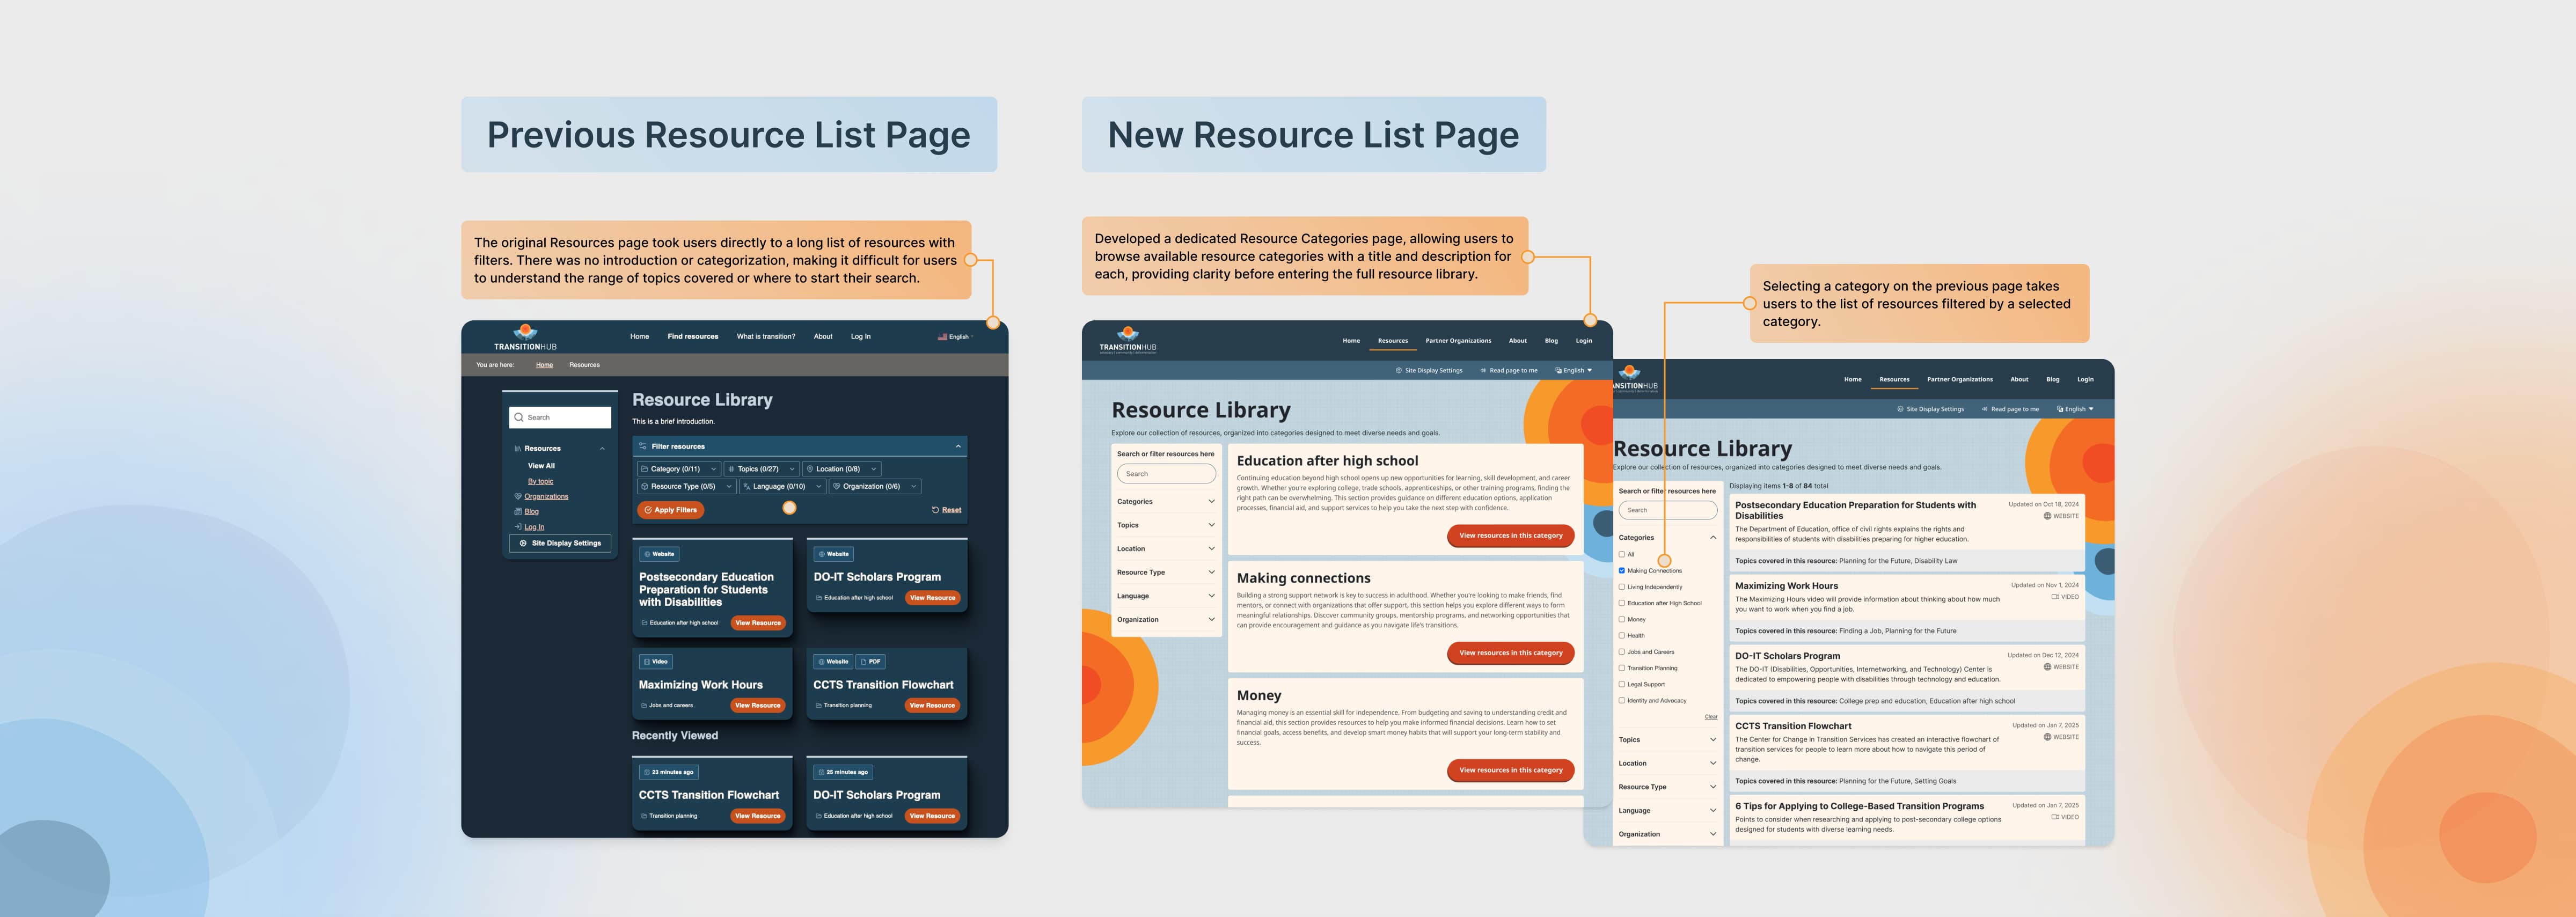Click WEBSITE globe icon on CCTS Flowchart list item
Screen dimensions: 2576x917
(x=2047, y=737)
